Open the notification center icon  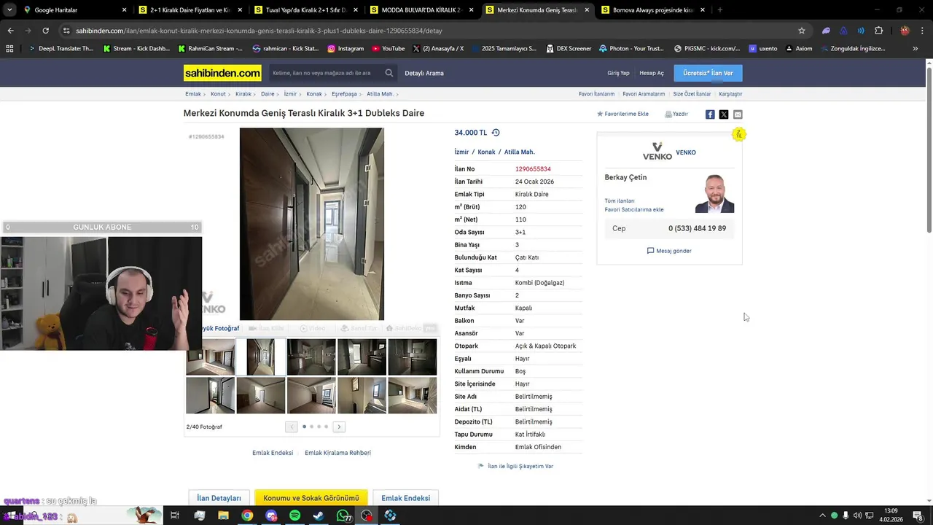pos(918,516)
